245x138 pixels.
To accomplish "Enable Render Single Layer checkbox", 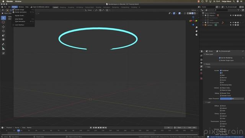I will tap(220, 61).
